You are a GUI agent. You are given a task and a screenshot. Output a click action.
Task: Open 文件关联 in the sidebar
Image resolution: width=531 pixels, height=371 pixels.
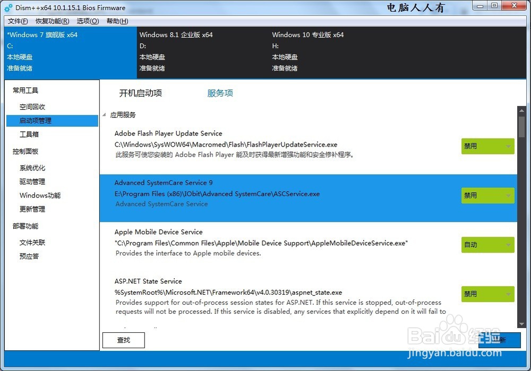(x=32, y=243)
